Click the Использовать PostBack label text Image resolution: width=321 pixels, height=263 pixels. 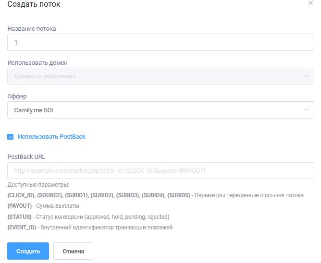coord(51,137)
